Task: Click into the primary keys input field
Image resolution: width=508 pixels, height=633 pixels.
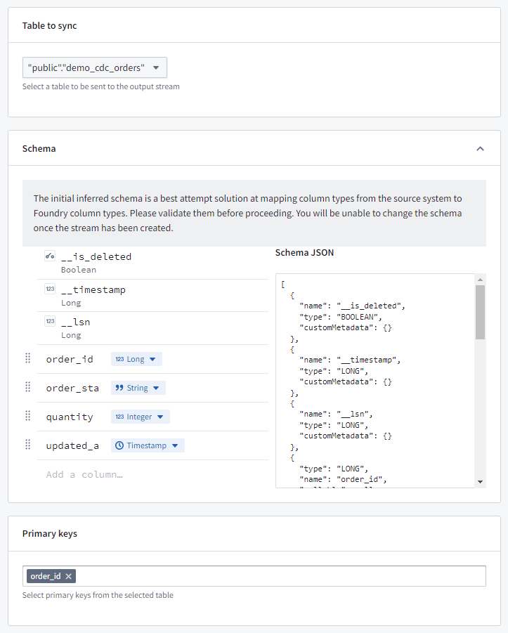Action: [x=281, y=576]
